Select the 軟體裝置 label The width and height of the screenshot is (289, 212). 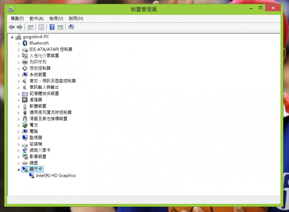point(38,106)
